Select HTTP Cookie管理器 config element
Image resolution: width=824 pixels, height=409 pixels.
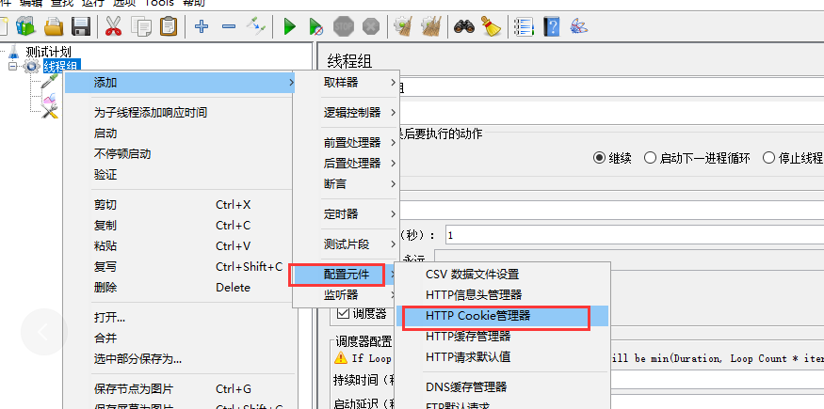[502, 316]
